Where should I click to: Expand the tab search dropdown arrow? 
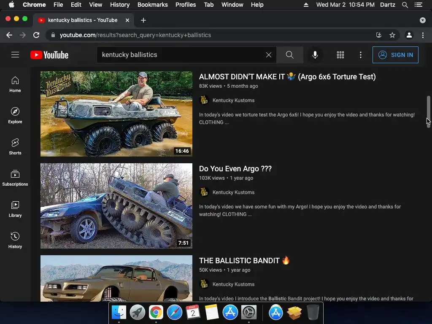coord(423,20)
